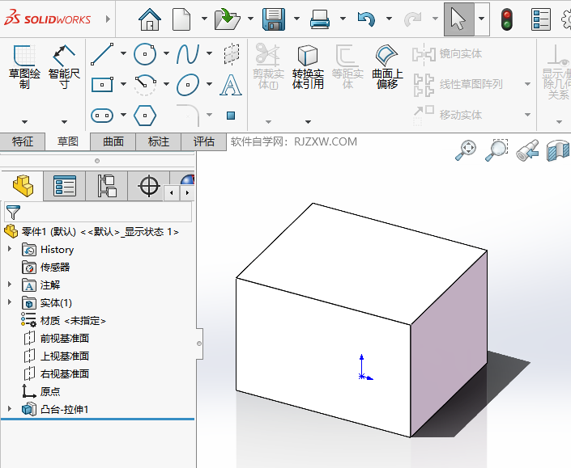Select the Circle sketch tool
Viewport: 571px width, 468px height.
point(145,54)
